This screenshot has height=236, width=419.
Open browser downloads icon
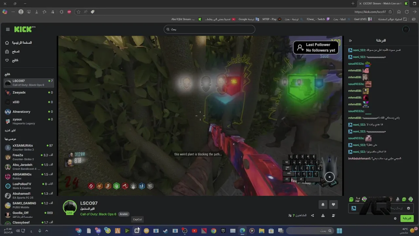coord(37,12)
